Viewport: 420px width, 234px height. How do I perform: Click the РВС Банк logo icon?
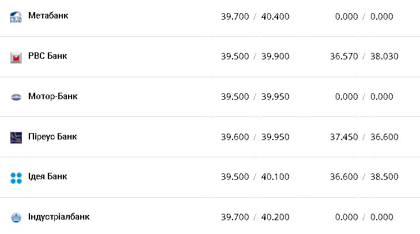[16, 57]
